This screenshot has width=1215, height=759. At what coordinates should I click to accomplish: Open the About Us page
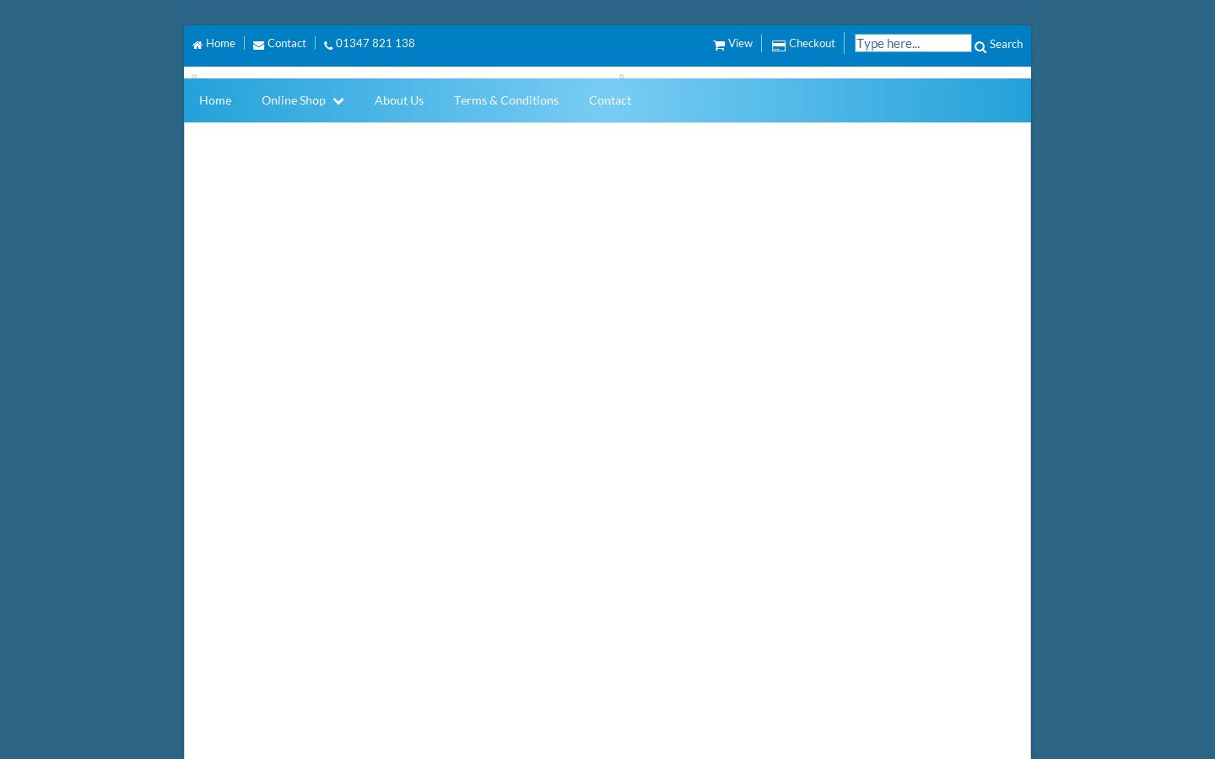point(399,100)
